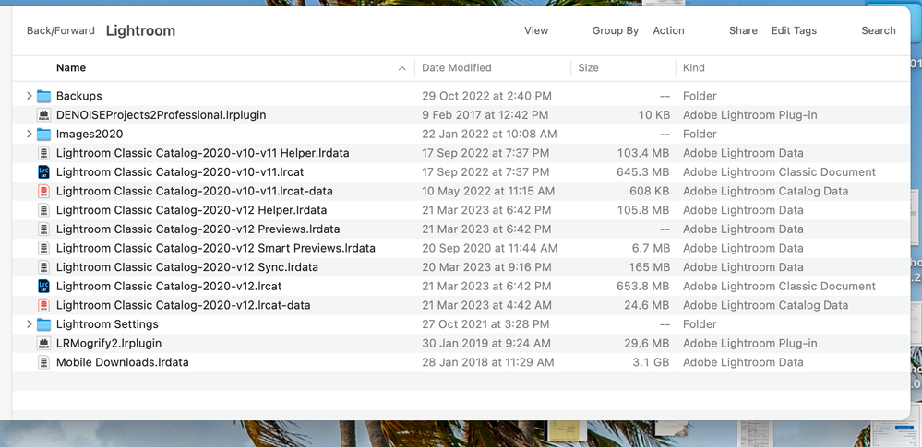The width and height of the screenshot is (922, 447).
Task: Click the Search toolbar item
Action: coord(879,30)
